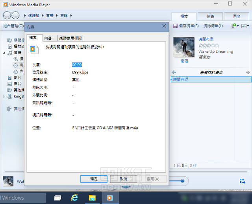The width and height of the screenshot is (252, 204).
Task: Switch to Now Playing view icon
Action: (x=243, y=181)
